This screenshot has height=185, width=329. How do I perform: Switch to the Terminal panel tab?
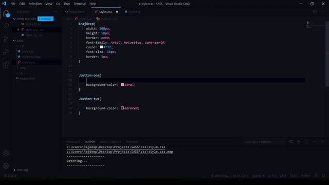tap(132, 142)
